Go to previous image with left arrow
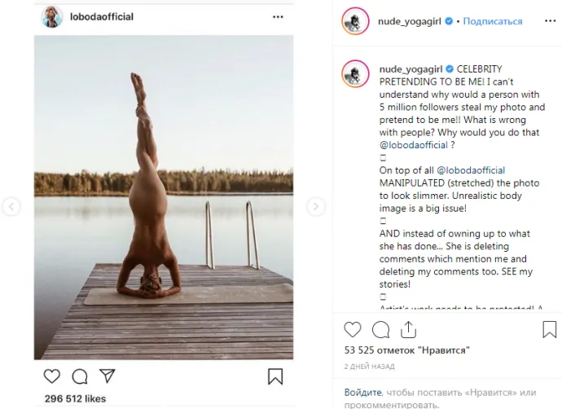 click(x=11, y=206)
